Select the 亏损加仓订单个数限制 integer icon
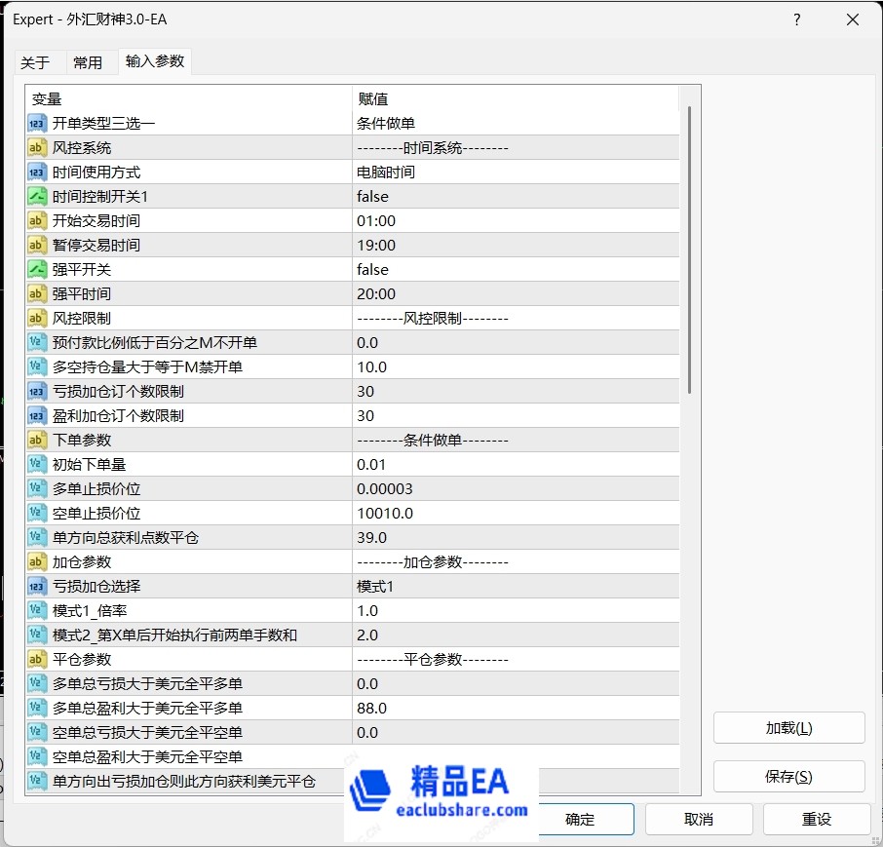The height and width of the screenshot is (847, 883). point(37,391)
